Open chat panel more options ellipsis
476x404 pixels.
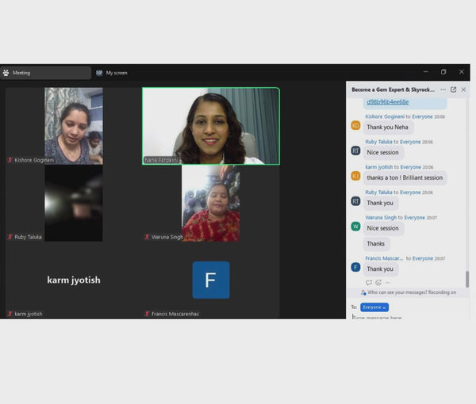pos(443,90)
